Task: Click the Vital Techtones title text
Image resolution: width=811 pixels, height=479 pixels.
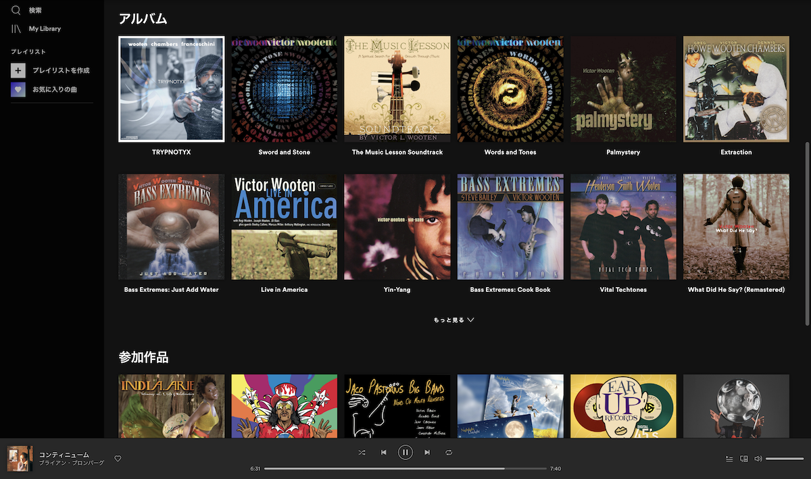Action: tap(623, 289)
